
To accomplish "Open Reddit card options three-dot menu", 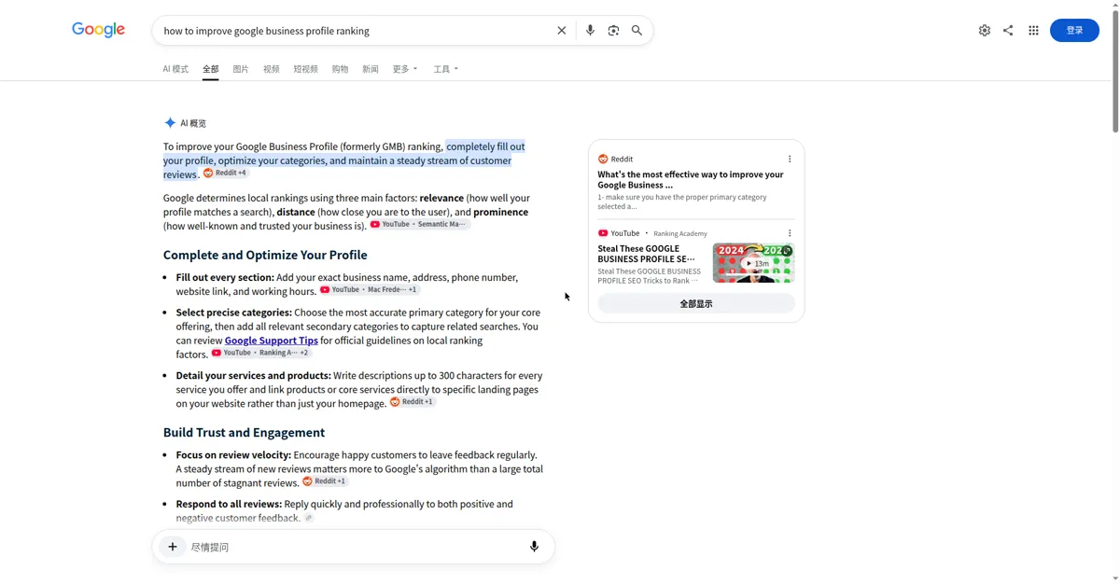I will pos(790,159).
